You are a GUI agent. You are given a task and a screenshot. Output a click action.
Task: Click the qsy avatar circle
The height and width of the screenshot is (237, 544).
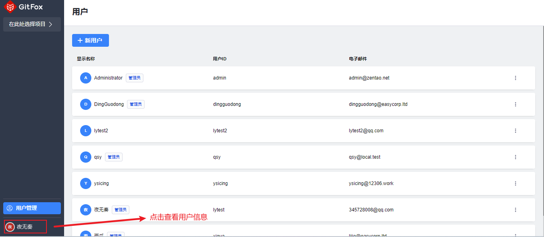(x=86, y=157)
